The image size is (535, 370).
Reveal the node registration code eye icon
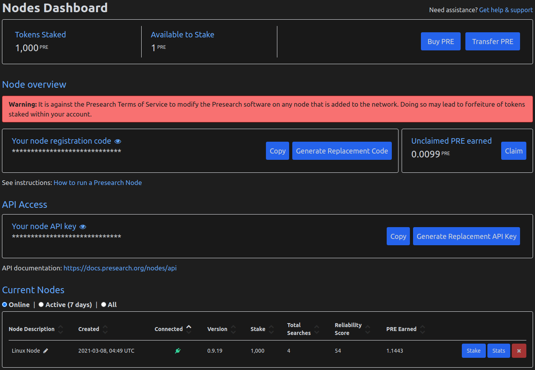pos(118,141)
